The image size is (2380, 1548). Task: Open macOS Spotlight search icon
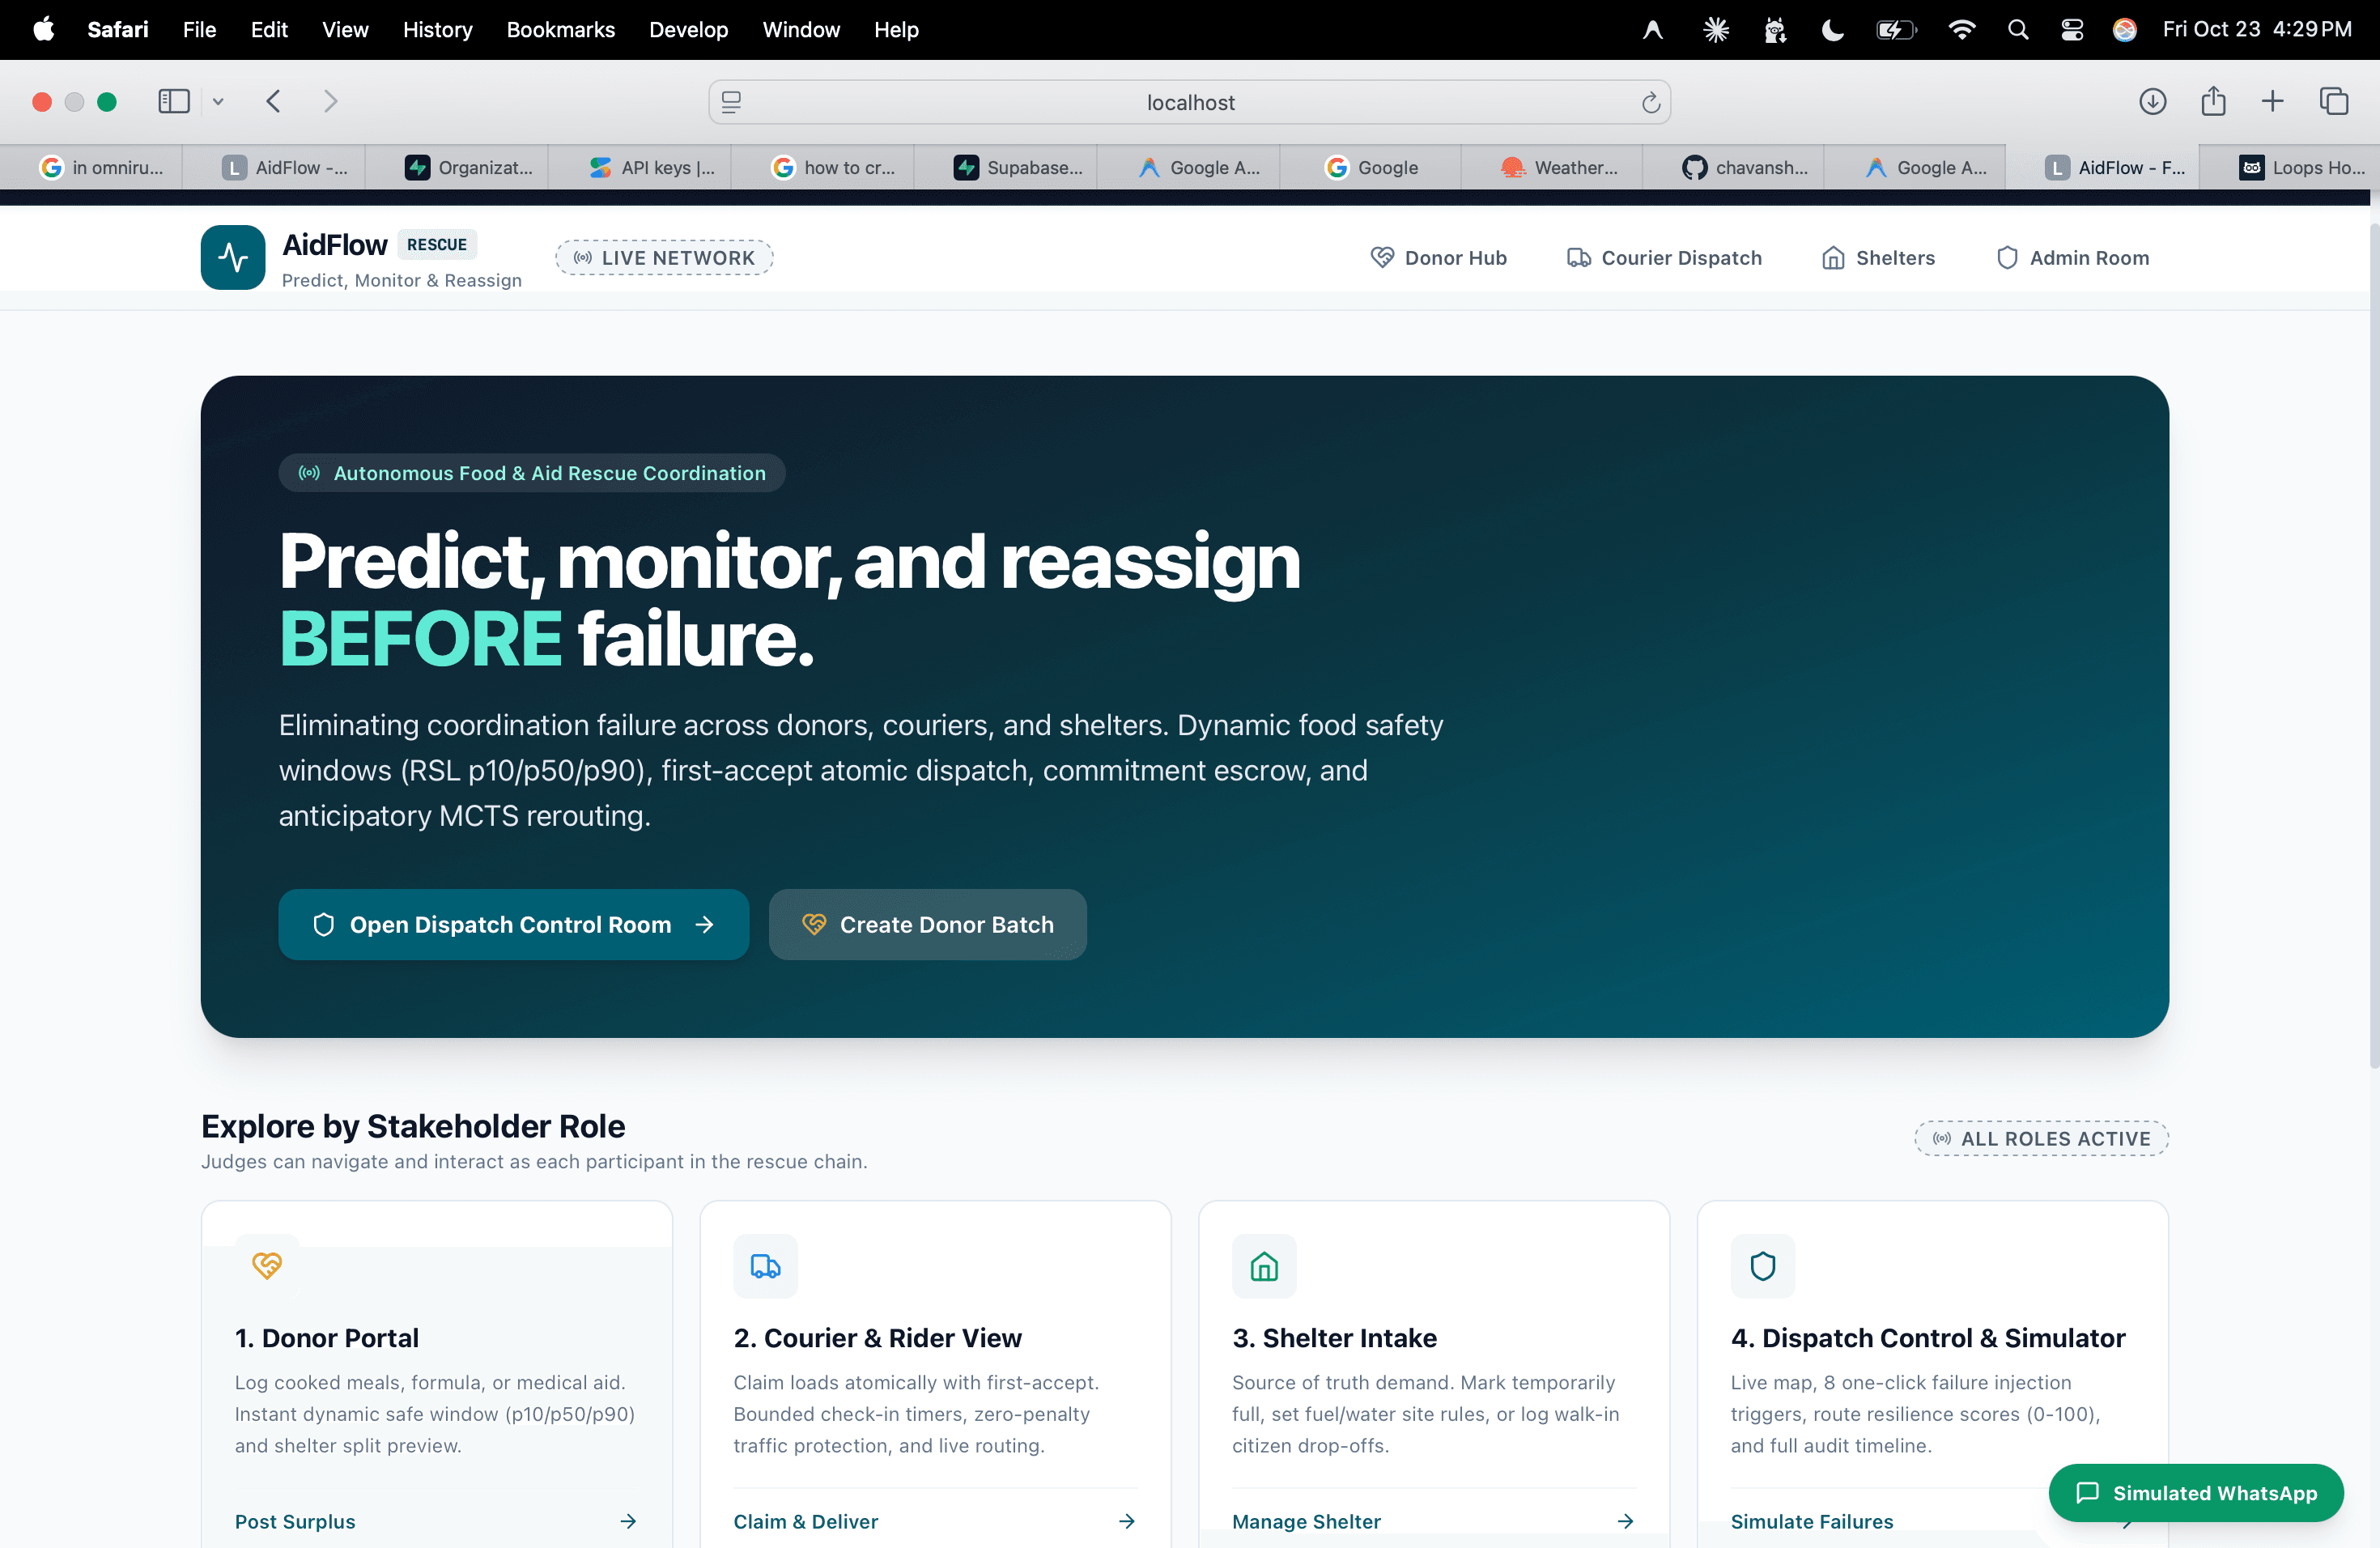click(2018, 30)
